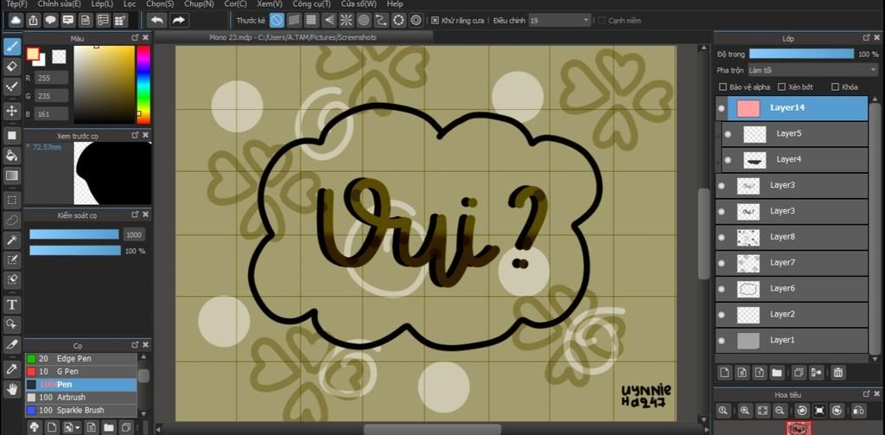
Task: Toggle the Khử răng cưa checkbox
Action: (x=436, y=21)
